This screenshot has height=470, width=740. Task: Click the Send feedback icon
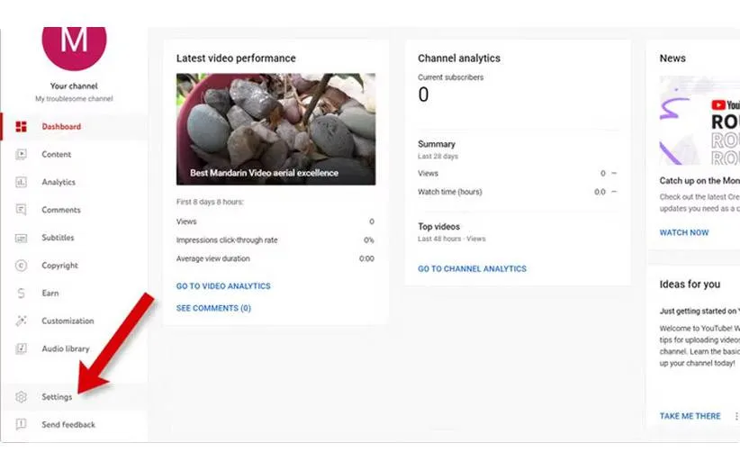(x=21, y=425)
